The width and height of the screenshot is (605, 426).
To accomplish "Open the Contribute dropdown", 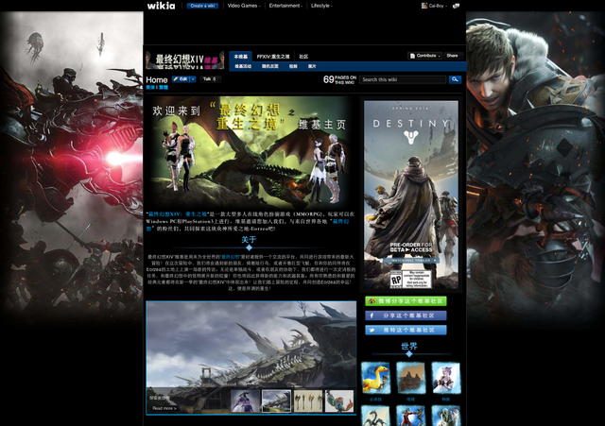I will (424, 56).
